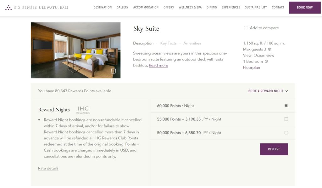This screenshot has width=322, height=188.
Task: Click the Max guests info icon
Action: pyautogui.click(x=269, y=49)
